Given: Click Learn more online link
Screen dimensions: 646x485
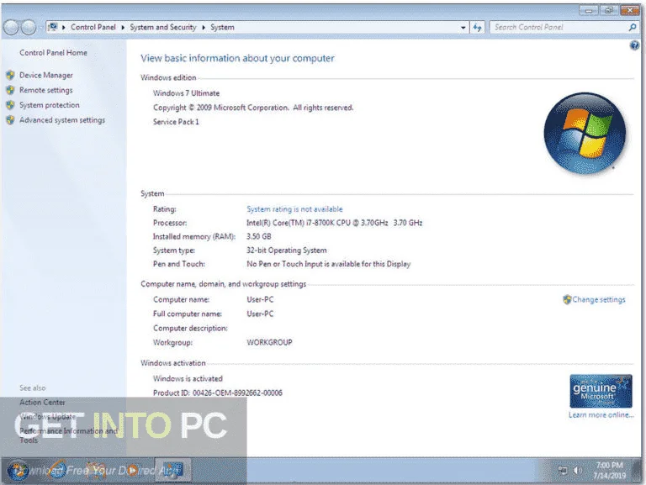Looking at the screenshot, I should pyautogui.click(x=601, y=415).
